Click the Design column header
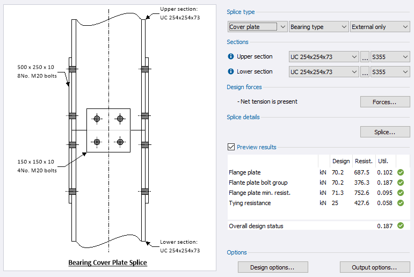Viewport: 414px width, 277px height. [341, 161]
